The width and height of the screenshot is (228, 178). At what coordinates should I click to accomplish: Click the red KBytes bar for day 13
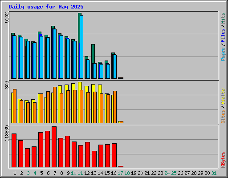point(94,159)
